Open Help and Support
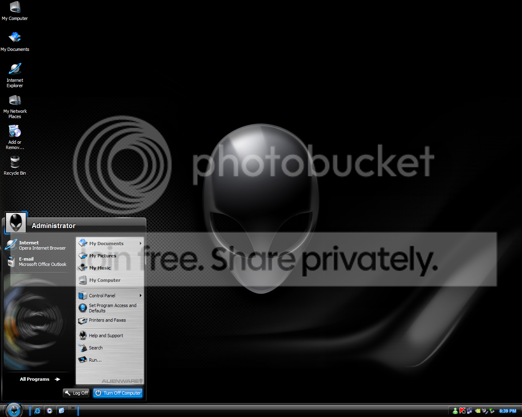 coord(110,336)
